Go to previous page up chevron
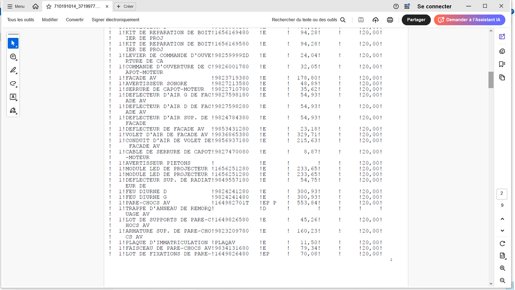 (x=502, y=219)
